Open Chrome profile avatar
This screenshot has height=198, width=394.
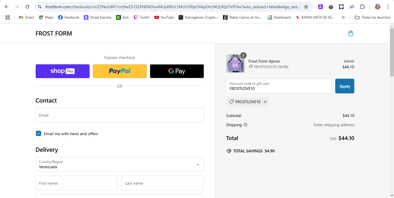tap(378, 7)
